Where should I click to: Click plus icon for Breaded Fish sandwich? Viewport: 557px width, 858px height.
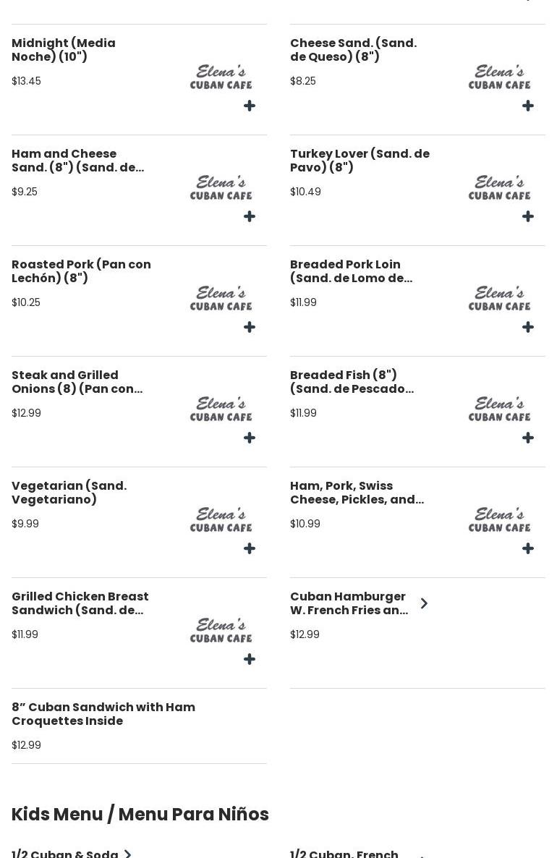tap(528, 438)
